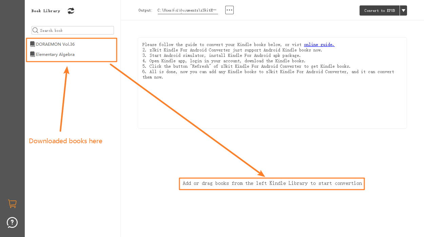Click the book icon beside Elementary Algebra
Image resolution: width=424 pixels, height=237 pixels.
(x=32, y=54)
